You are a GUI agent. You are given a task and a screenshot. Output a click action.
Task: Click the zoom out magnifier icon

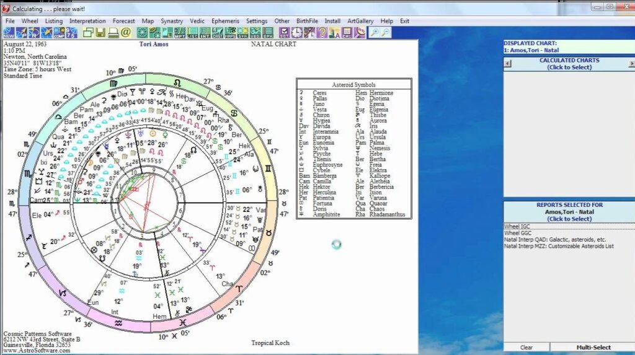pyautogui.click(x=386, y=33)
